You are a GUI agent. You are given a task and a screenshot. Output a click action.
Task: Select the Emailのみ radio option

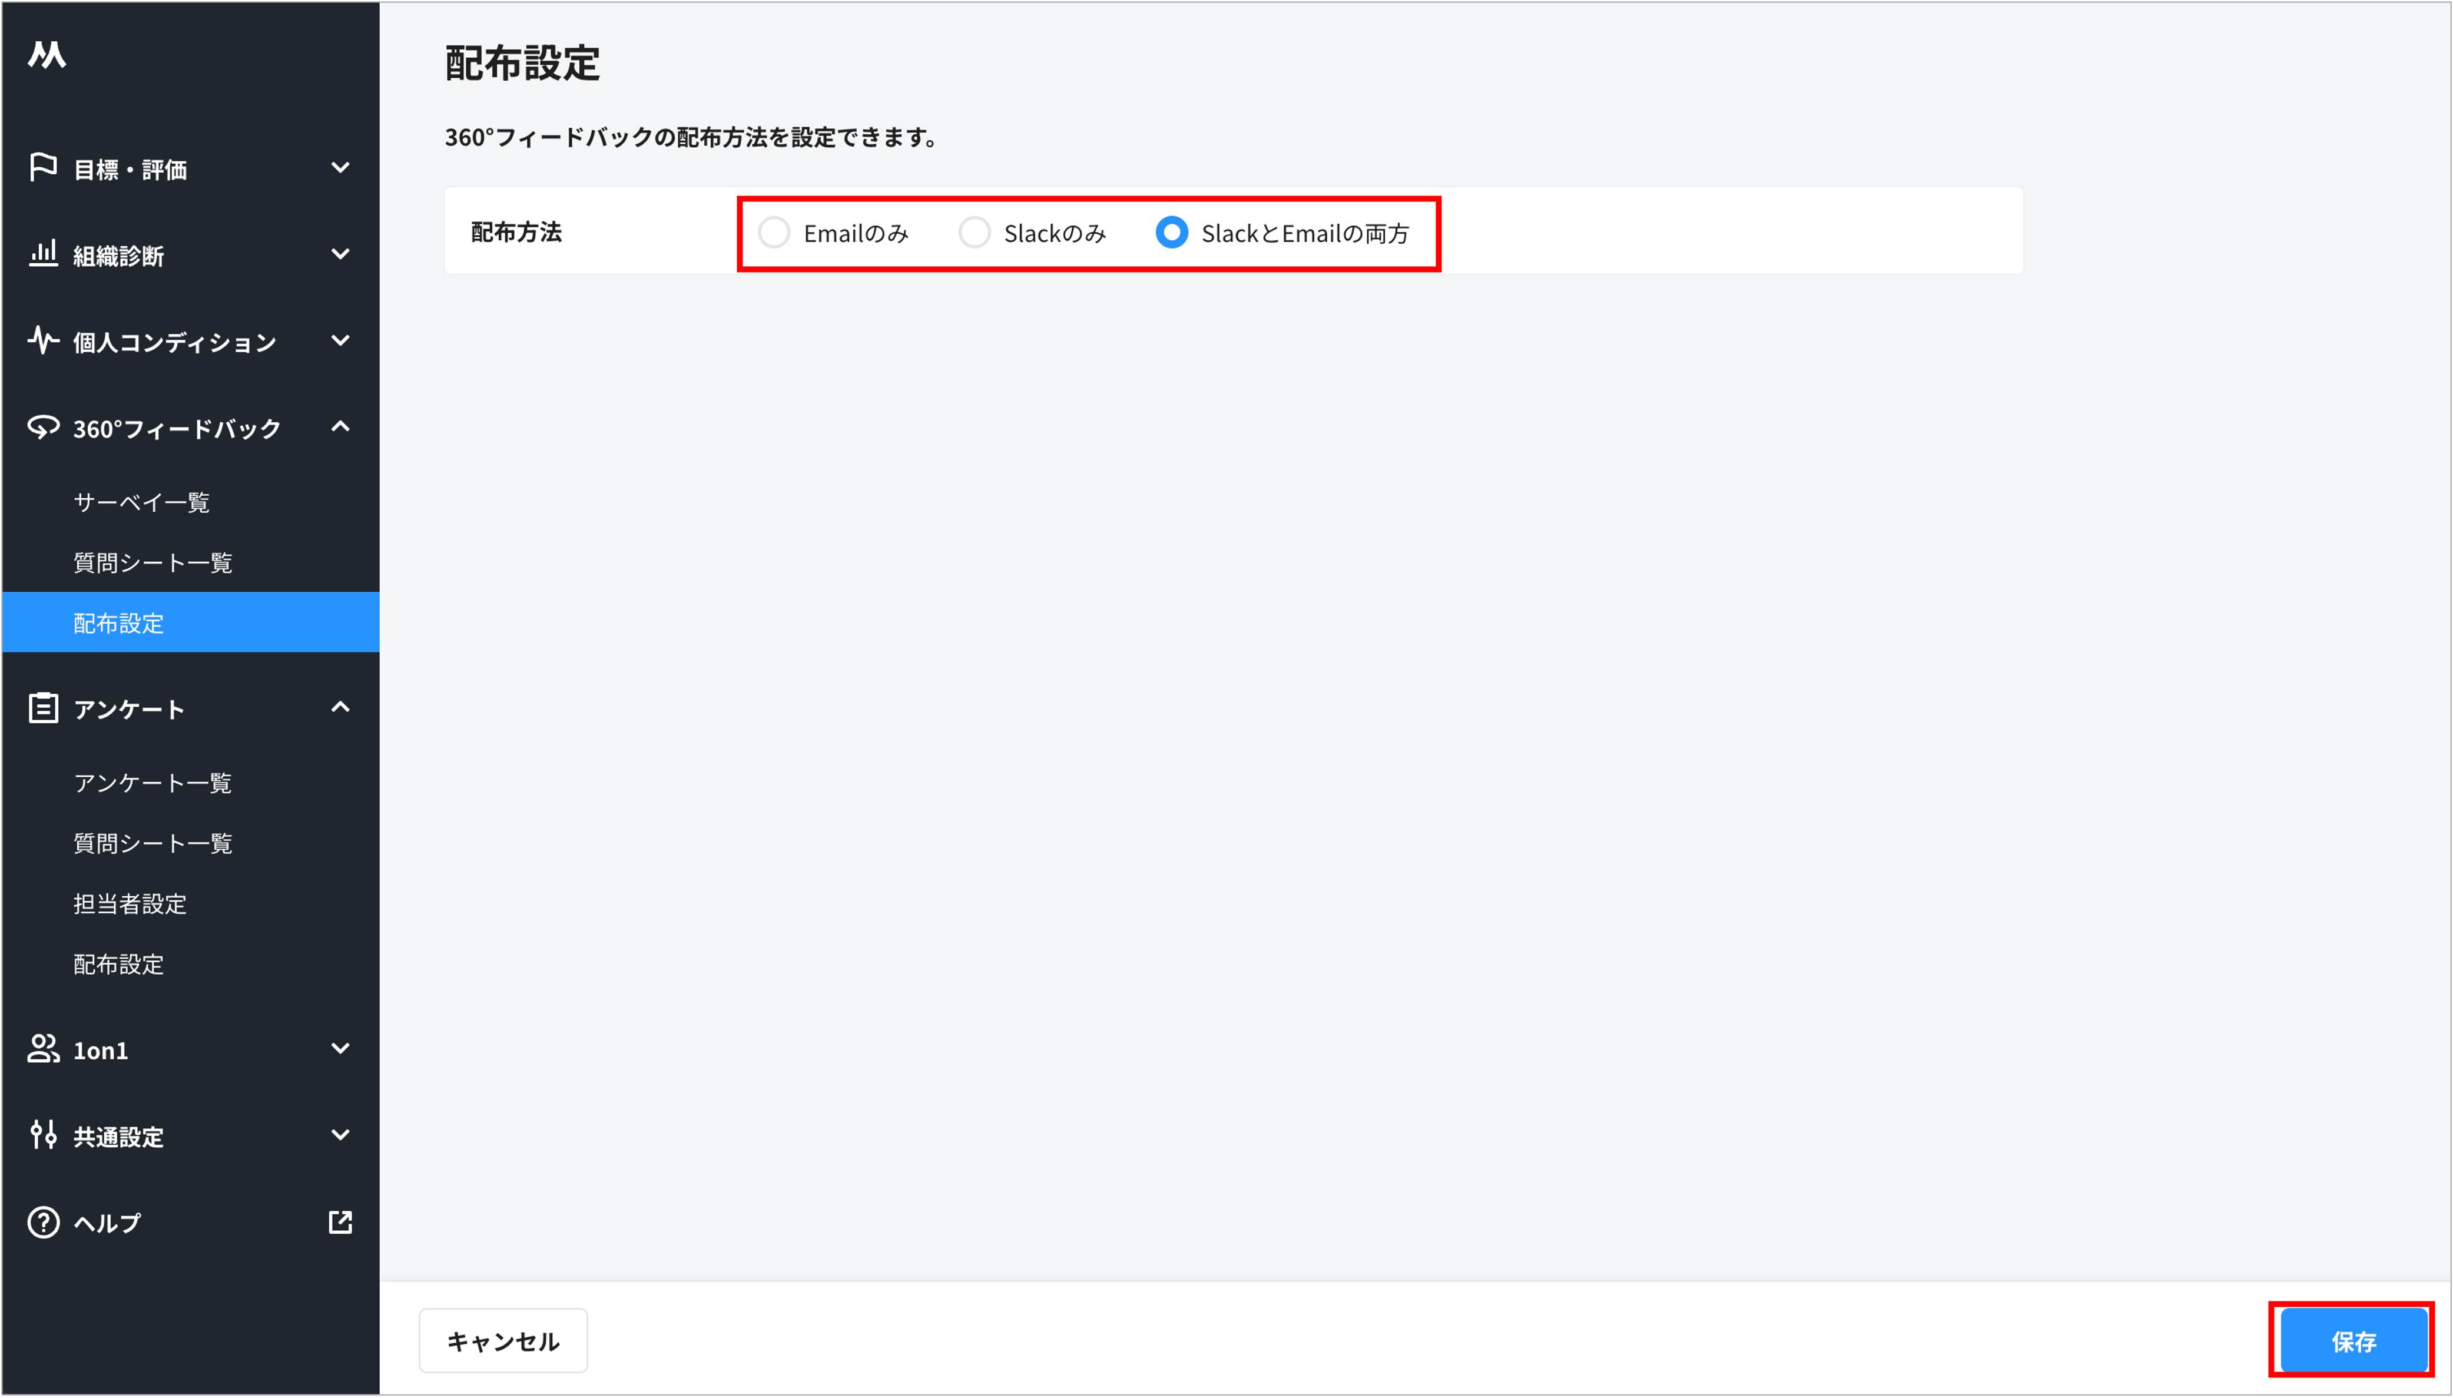[x=774, y=233]
